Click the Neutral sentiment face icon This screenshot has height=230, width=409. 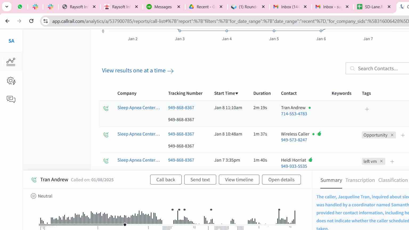33,196
